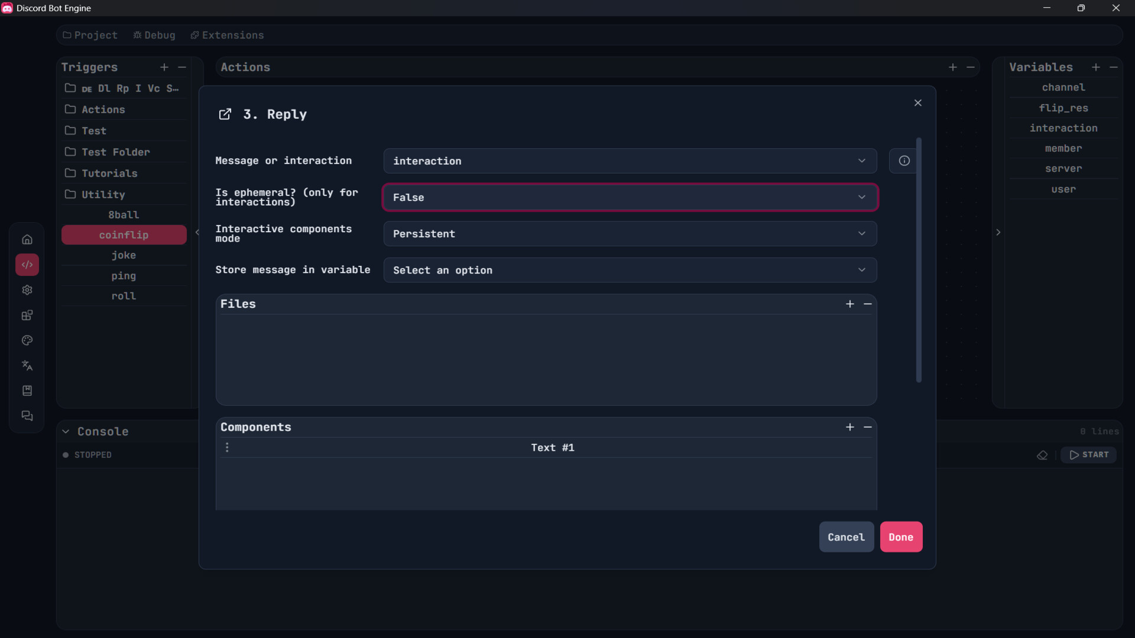The image size is (1135, 638).
Task: Open the Interactive components mode dropdown
Action: click(630, 233)
